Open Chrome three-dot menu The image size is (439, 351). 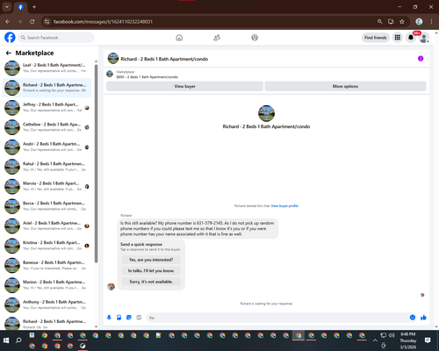[x=431, y=21]
